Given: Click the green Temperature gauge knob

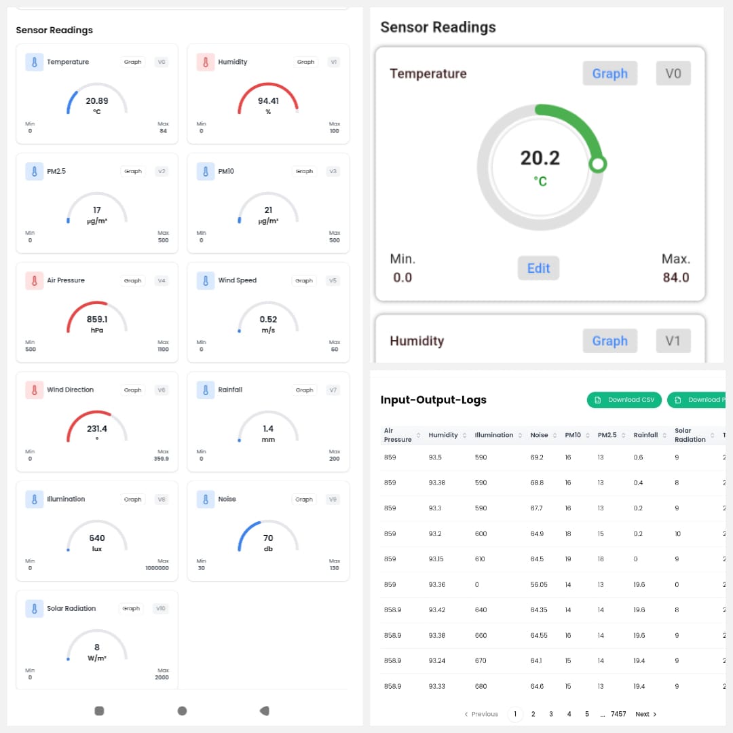Looking at the screenshot, I should pyautogui.click(x=598, y=164).
